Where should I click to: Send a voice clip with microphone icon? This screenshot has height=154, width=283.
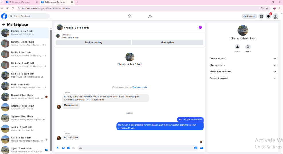pos(58,148)
